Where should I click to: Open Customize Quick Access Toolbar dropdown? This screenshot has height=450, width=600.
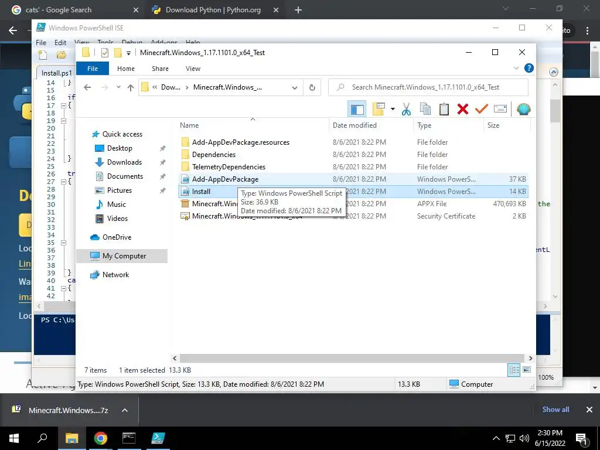[128, 53]
